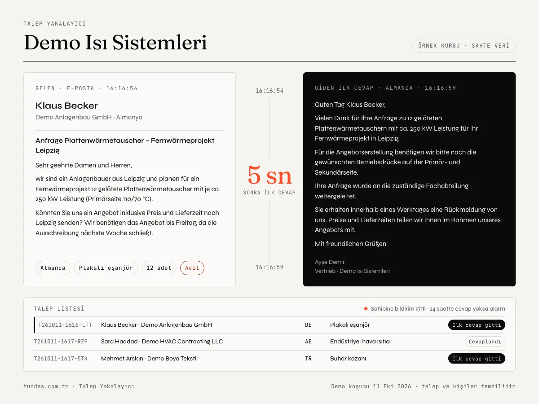Image resolution: width=539 pixels, height=404 pixels.
Task: Click Endüstriyel hava ısıtıcı product cell
Action: click(x=360, y=342)
